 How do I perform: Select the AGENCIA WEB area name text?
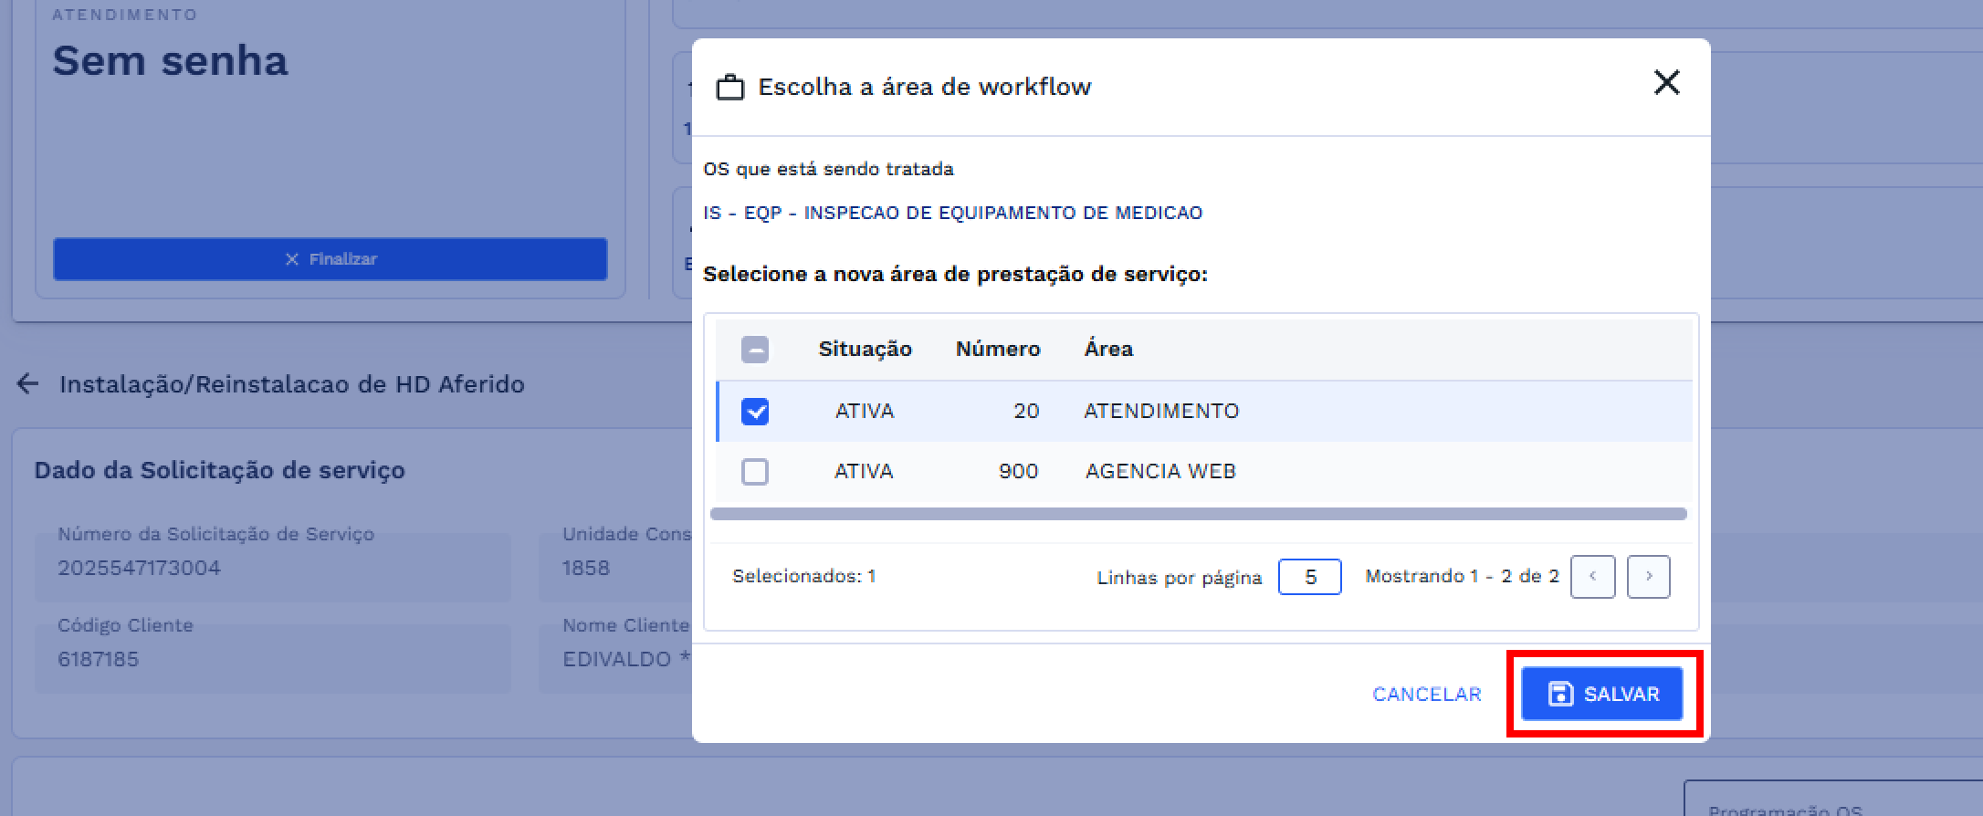(1159, 472)
